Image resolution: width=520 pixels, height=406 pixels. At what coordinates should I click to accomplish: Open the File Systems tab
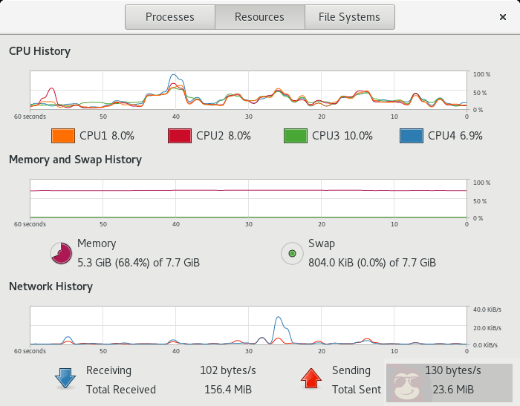349,17
